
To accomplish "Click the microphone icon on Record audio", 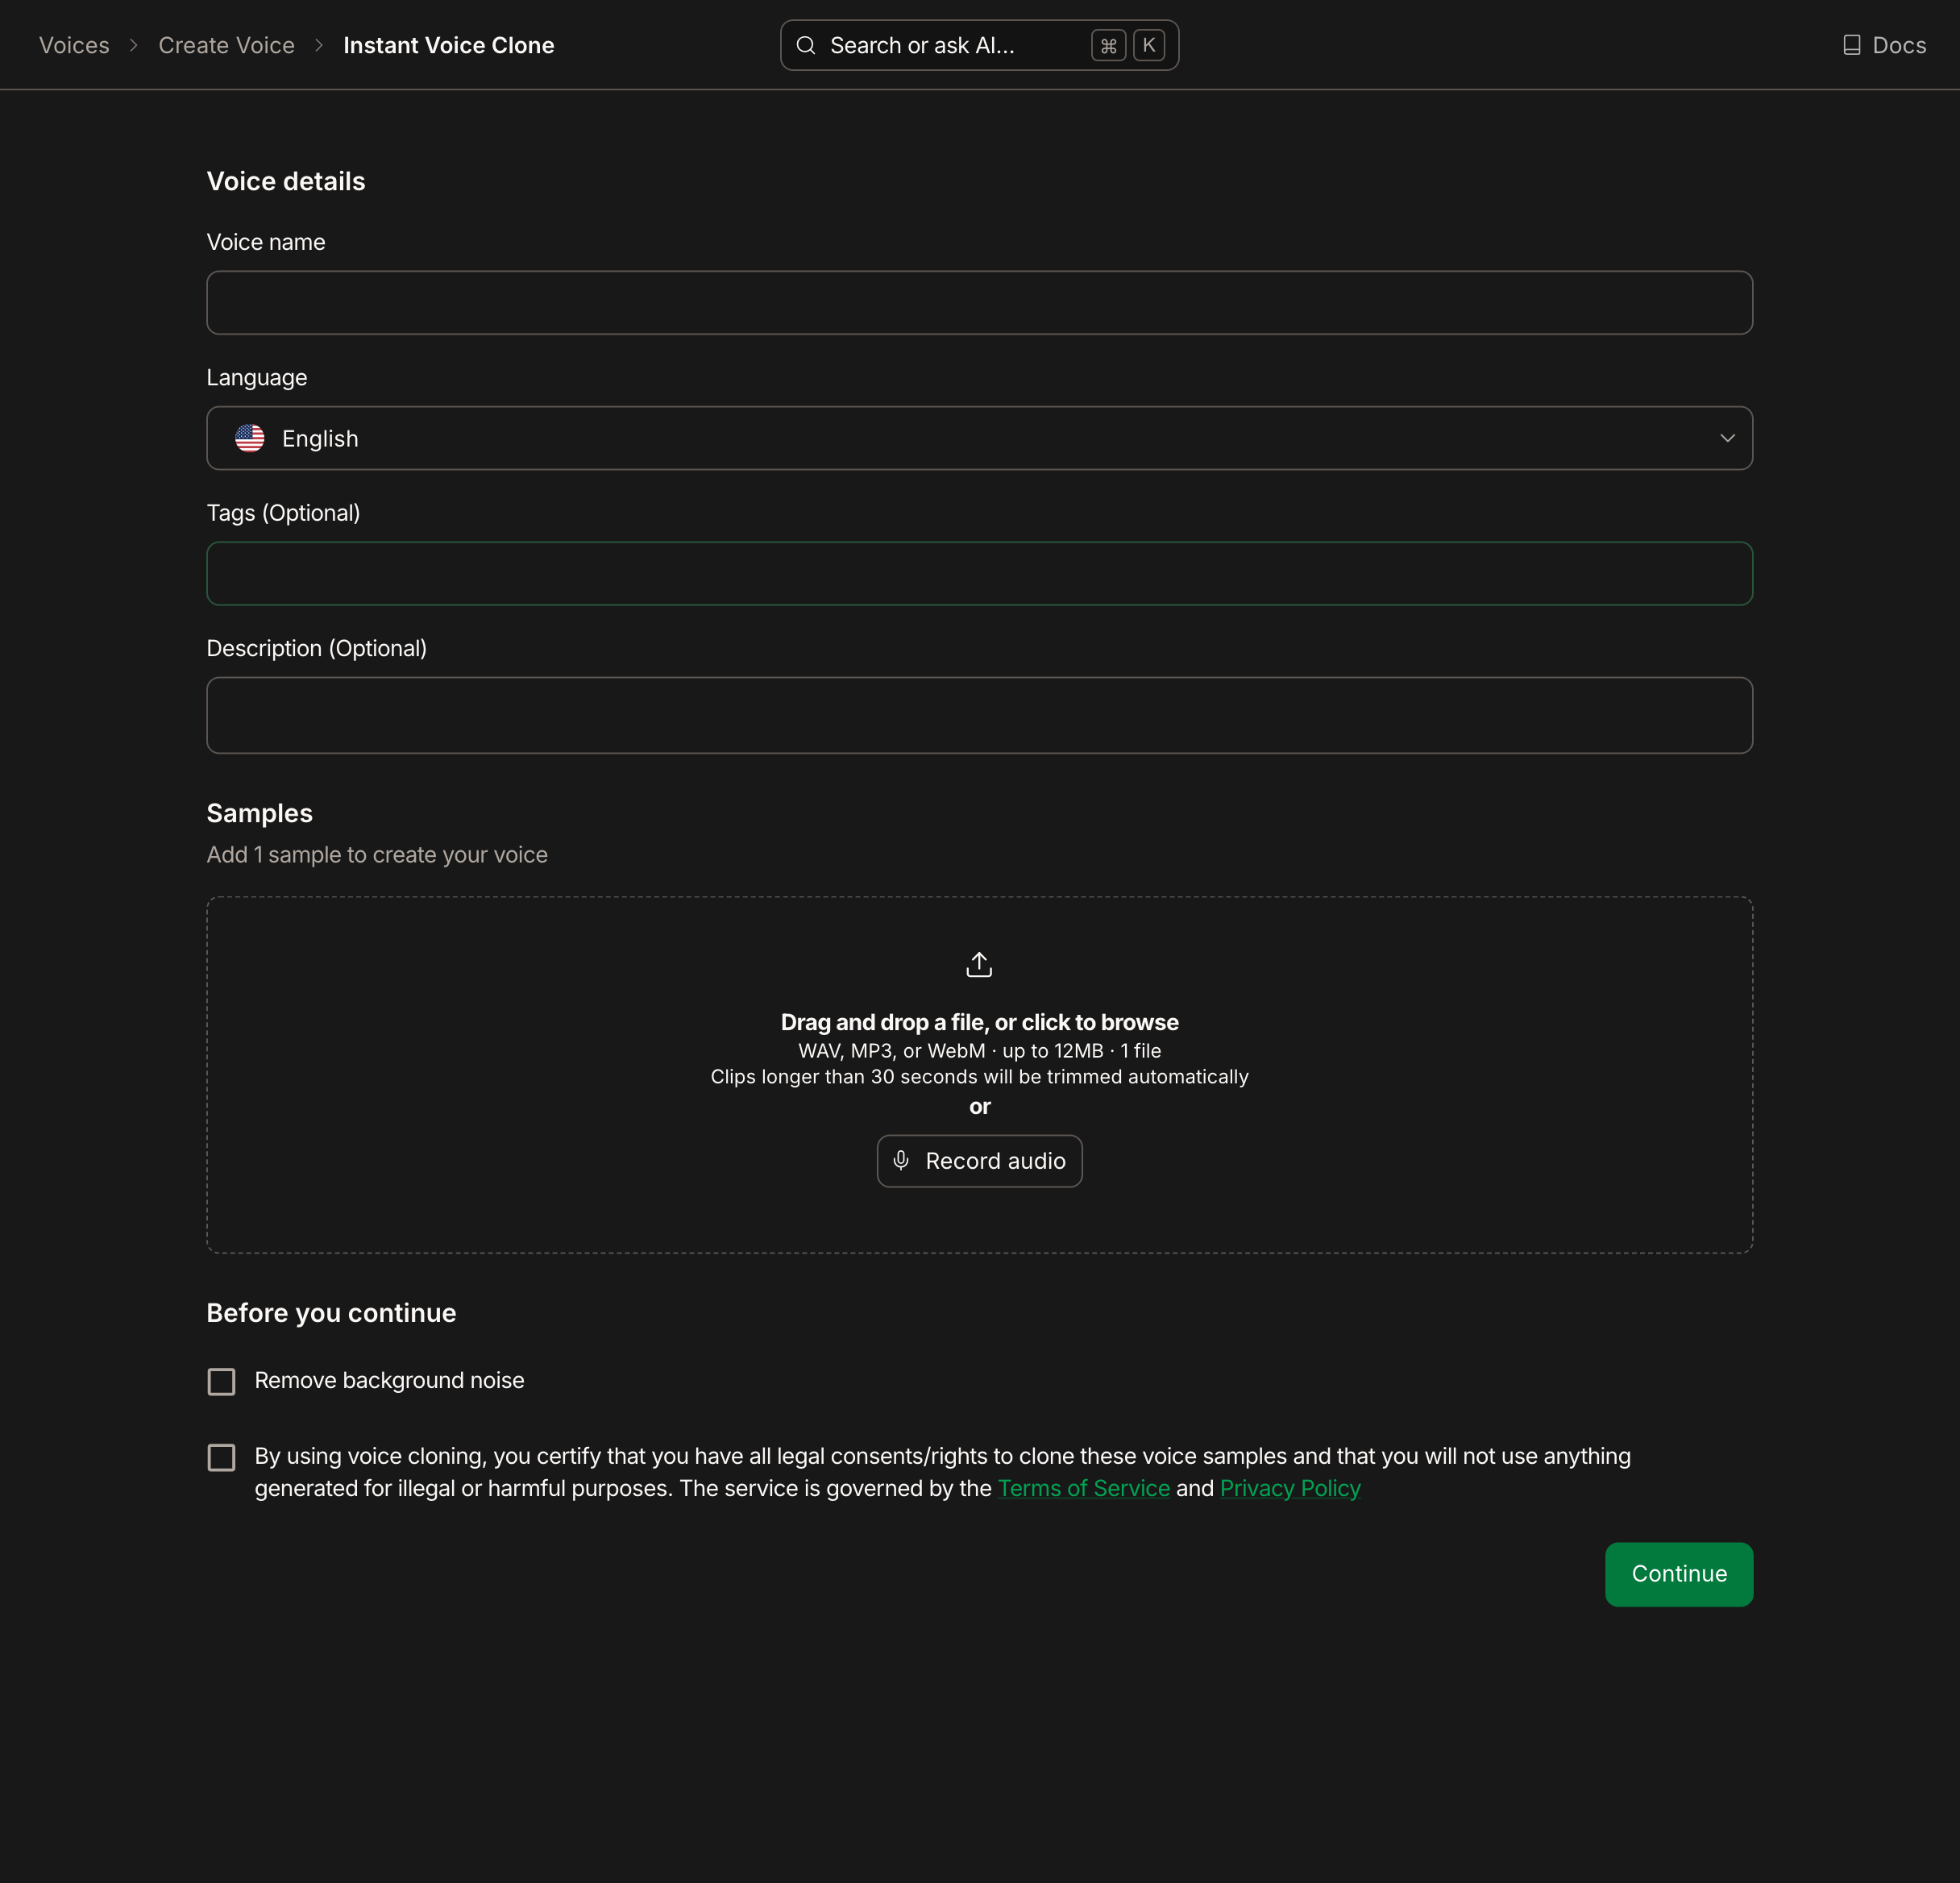I will tap(901, 1160).
